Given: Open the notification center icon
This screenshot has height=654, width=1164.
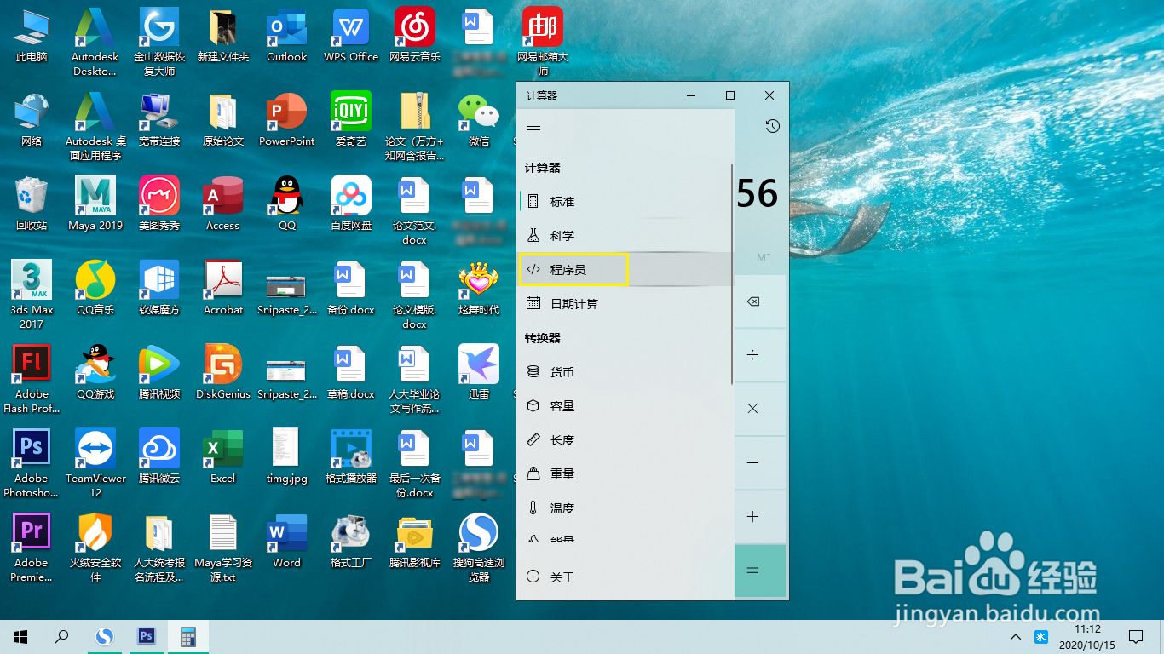Looking at the screenshot, I should coord(1136,637).
